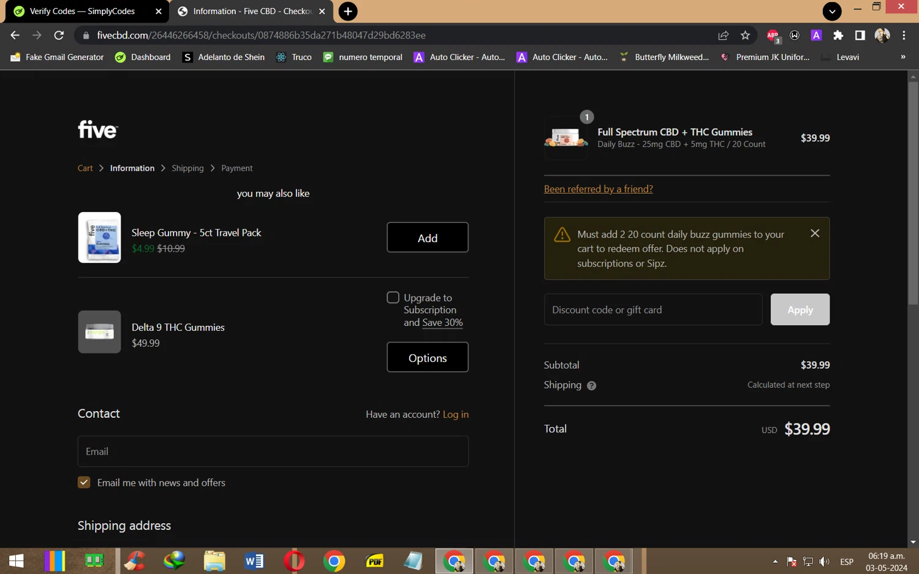Open the Windows Start menu
919x574 pixels.
(x=17, y=561)
